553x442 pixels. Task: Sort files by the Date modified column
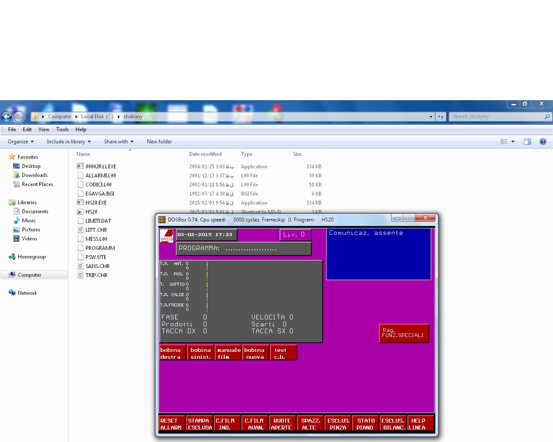pyautogui.click(x=205, y=154)
